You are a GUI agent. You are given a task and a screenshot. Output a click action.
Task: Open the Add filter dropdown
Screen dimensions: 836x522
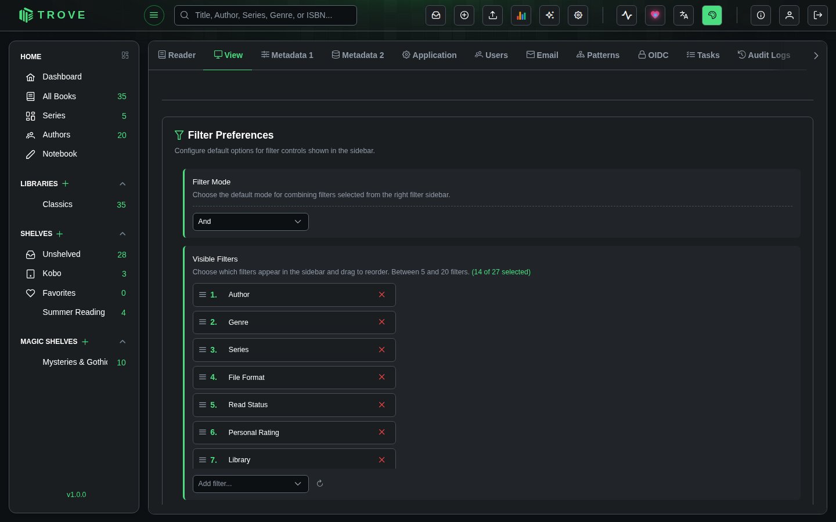point(251,484)
